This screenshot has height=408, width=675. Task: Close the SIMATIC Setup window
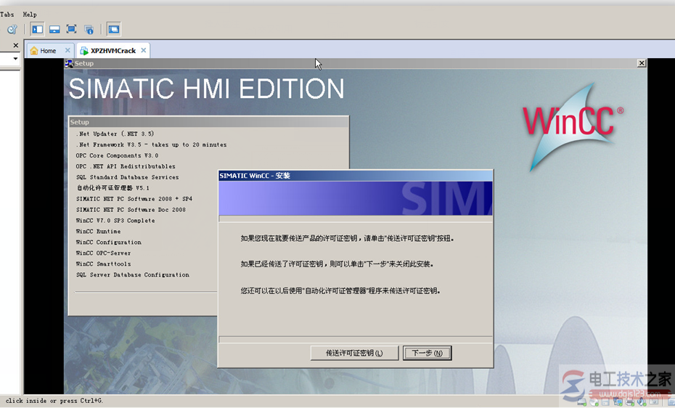click(642, 63)
